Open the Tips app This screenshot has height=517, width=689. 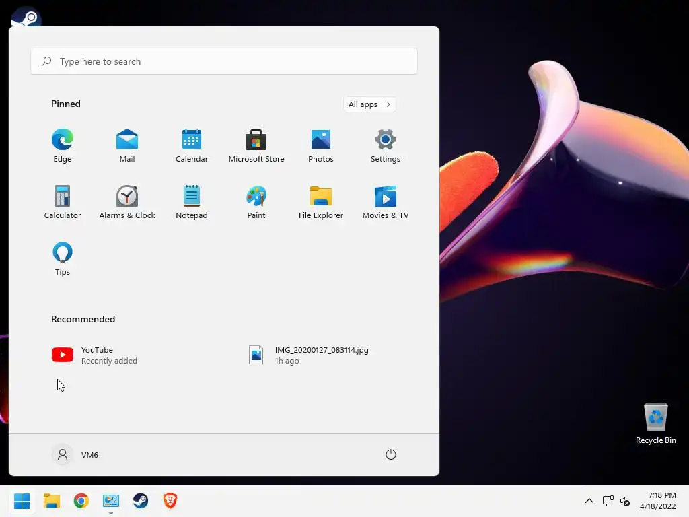click(x=63, y=259)
